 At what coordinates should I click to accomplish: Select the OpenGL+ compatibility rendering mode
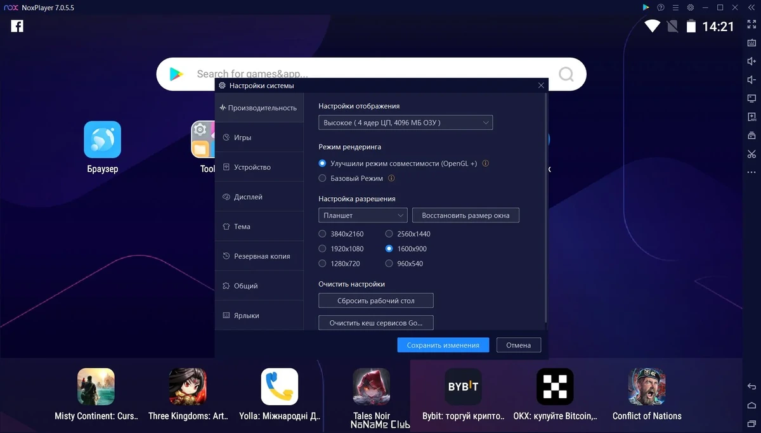tap(323, 164)
